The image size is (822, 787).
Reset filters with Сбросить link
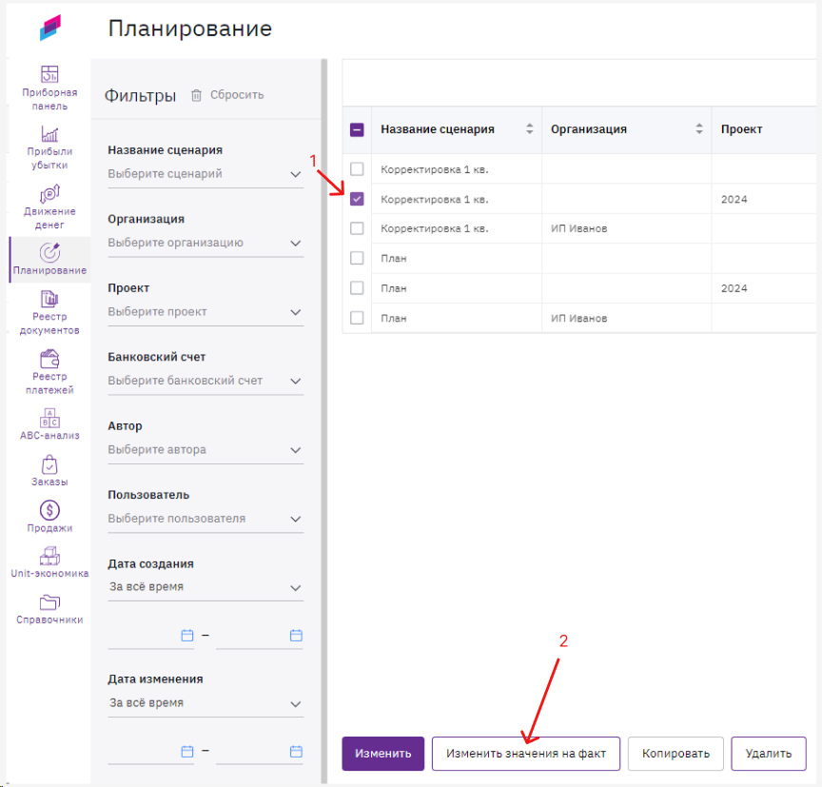click(x=237, y=95)
